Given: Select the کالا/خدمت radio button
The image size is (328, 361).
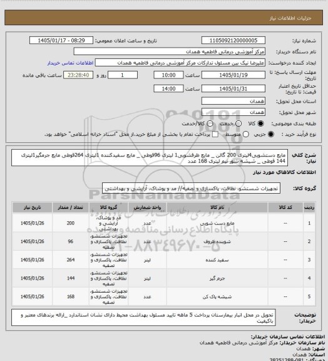Looking at the screenshot, I should pyautogui.click(x=210, y=123).
